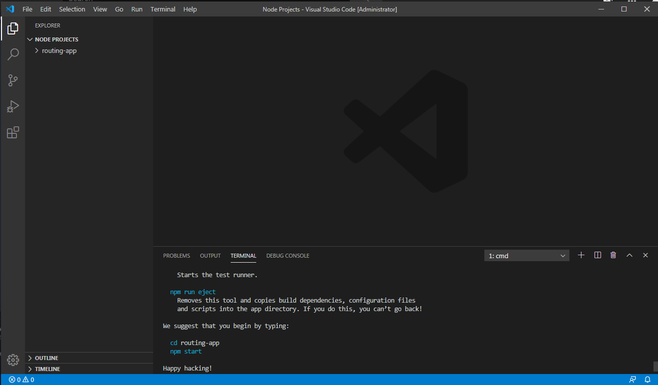Open the Search view icon
This screenshot has width=658, height=385.
coord(13,54)
